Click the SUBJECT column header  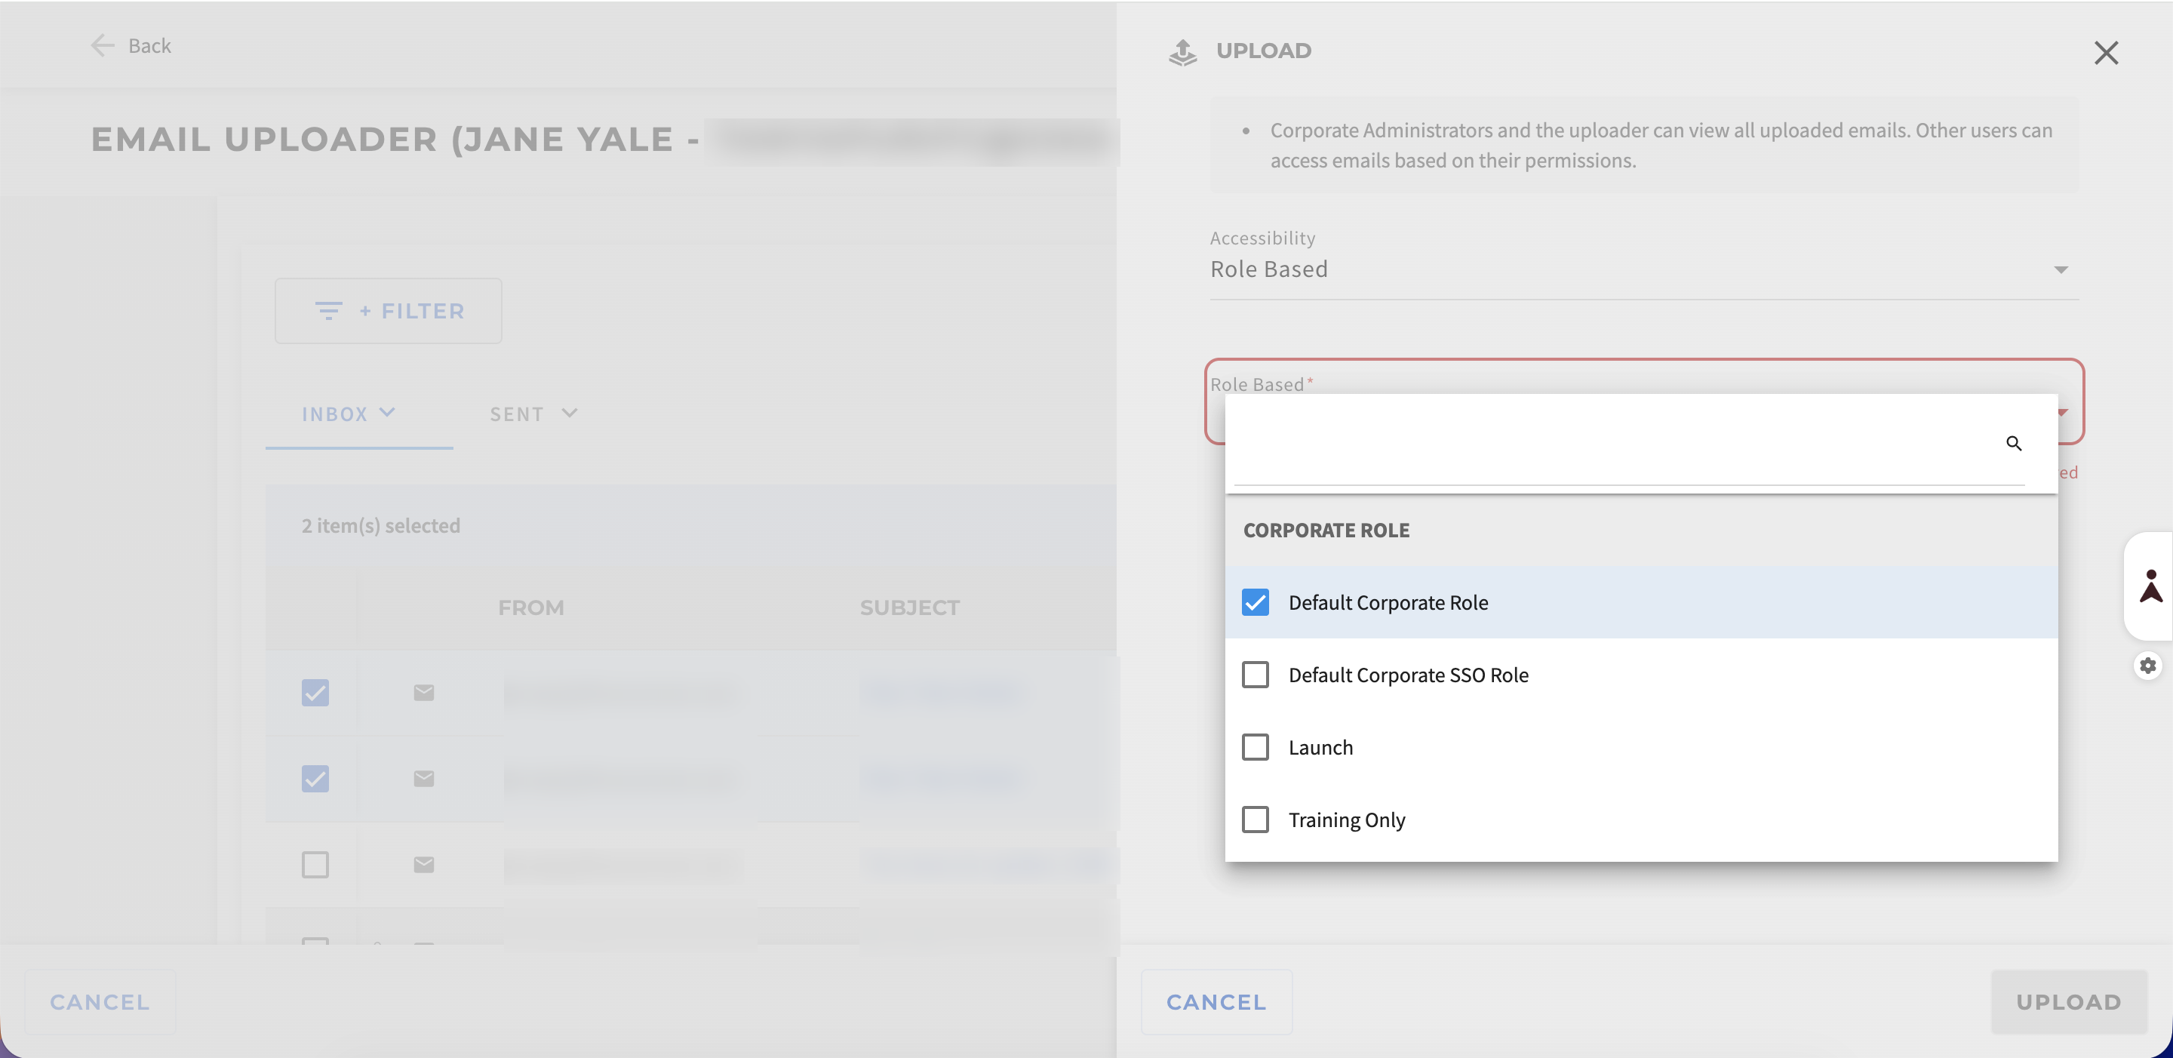(909, 607)
